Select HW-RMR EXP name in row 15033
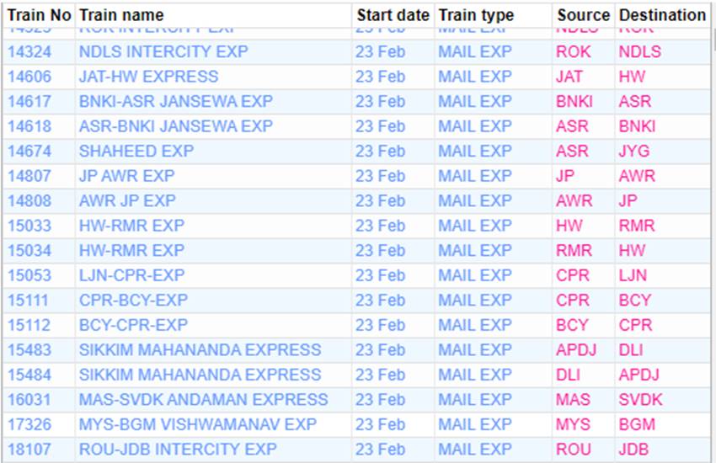Viewport: 716px width, 463px height. (x=131, y=226)
